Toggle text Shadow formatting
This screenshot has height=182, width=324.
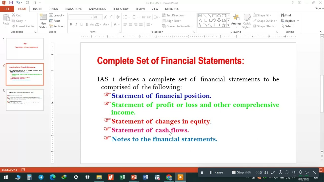[x=87, y=25]
